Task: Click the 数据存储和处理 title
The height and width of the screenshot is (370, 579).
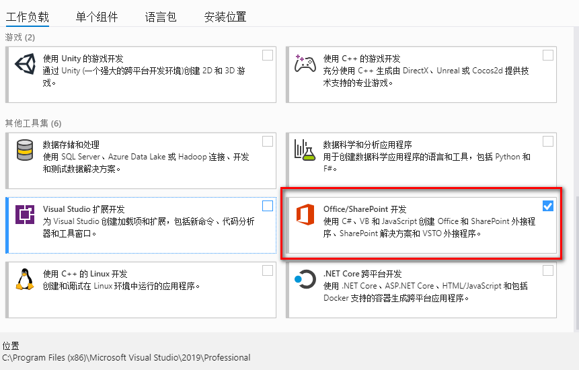Action: point(71,145)
